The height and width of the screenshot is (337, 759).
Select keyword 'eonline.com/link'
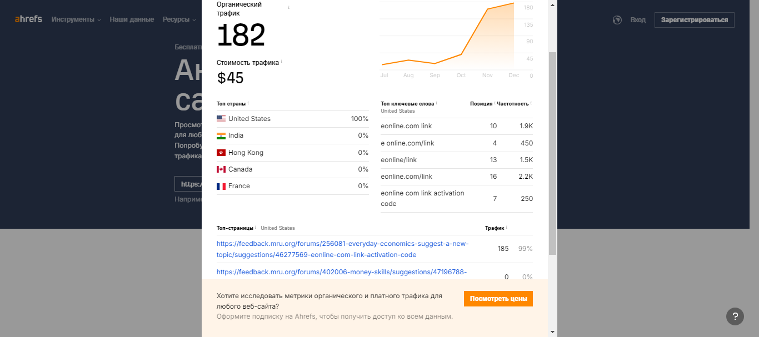click(x=406, y=177)
